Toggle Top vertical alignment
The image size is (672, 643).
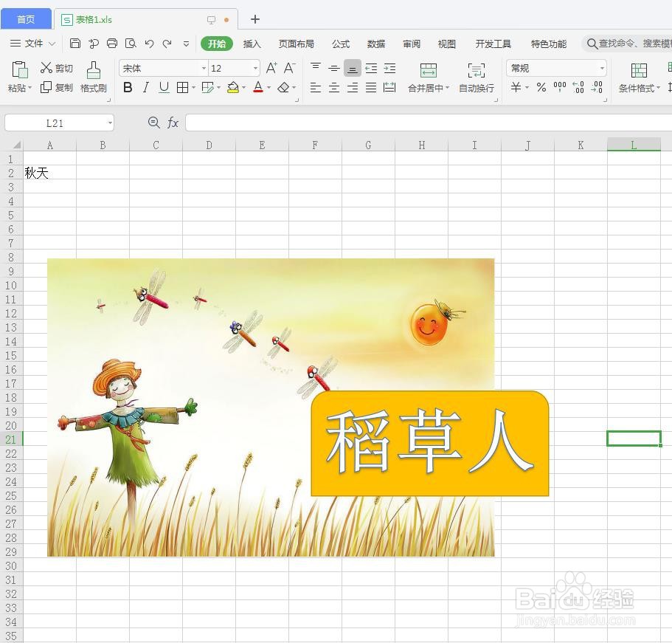[316, 68]
